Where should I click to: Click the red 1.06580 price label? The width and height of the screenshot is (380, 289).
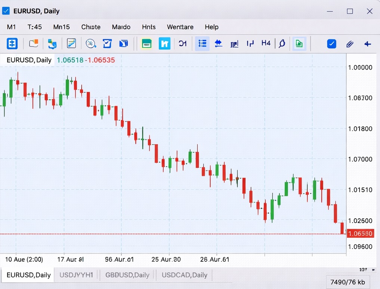coord(360,233)
